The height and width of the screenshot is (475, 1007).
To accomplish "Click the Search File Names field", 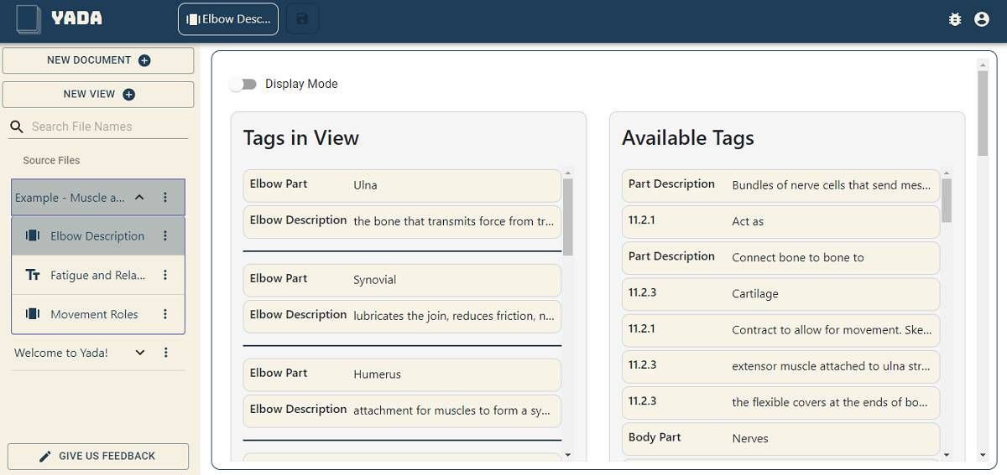I will (105, 126).
